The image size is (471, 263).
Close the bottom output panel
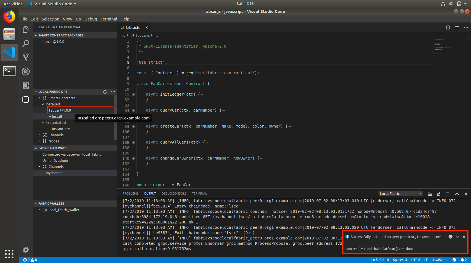coord(466,194)
